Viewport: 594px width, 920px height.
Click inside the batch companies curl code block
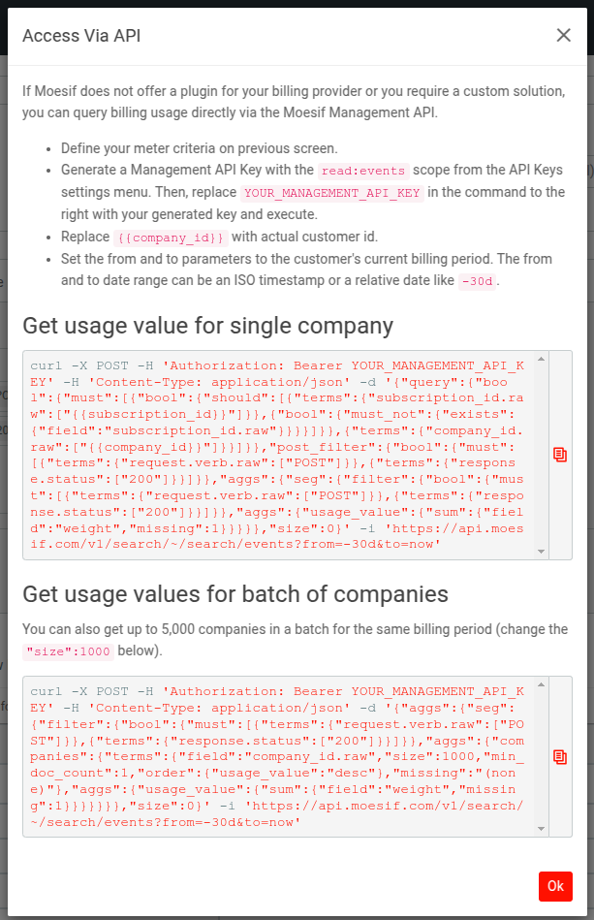pos(281,756)
